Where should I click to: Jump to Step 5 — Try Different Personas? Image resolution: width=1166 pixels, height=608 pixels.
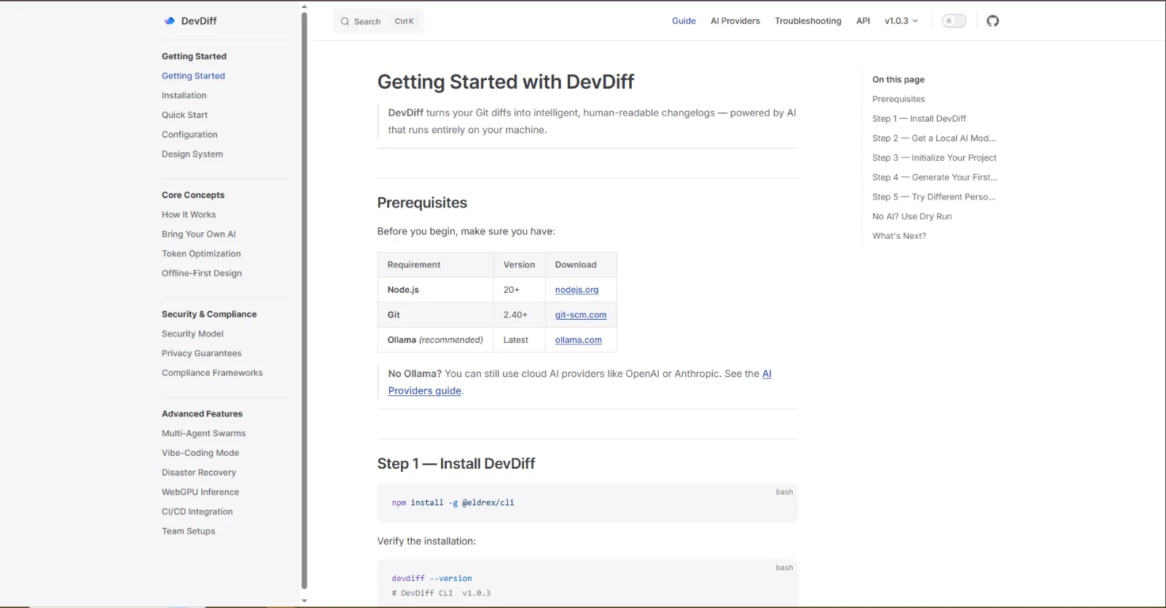934,198
